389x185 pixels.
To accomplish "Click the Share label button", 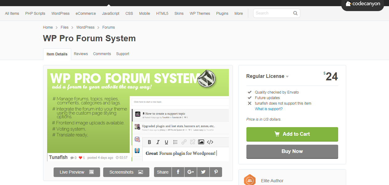I will [x=163, y=172].
